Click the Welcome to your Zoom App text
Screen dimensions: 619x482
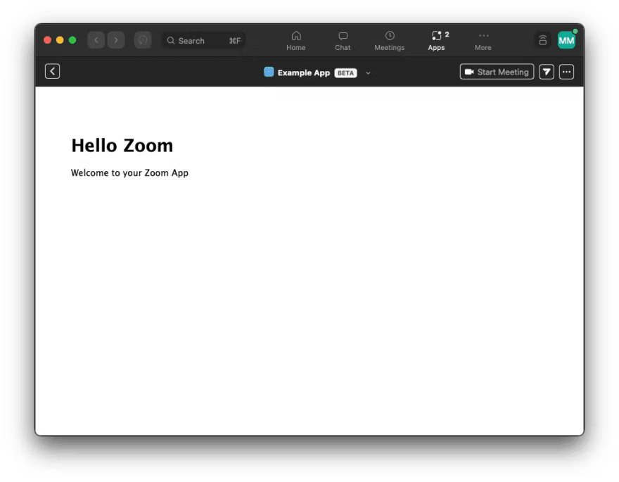[129, 173]
